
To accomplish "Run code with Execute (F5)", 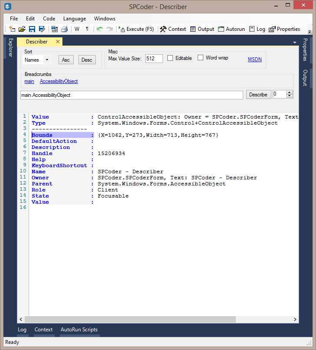I will pyautogui.click(x=136, y=29).
